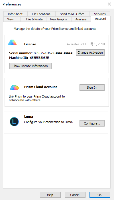The image size is (114, 200).
Task: Click the Change Activation button
Action: pos(90,53)
